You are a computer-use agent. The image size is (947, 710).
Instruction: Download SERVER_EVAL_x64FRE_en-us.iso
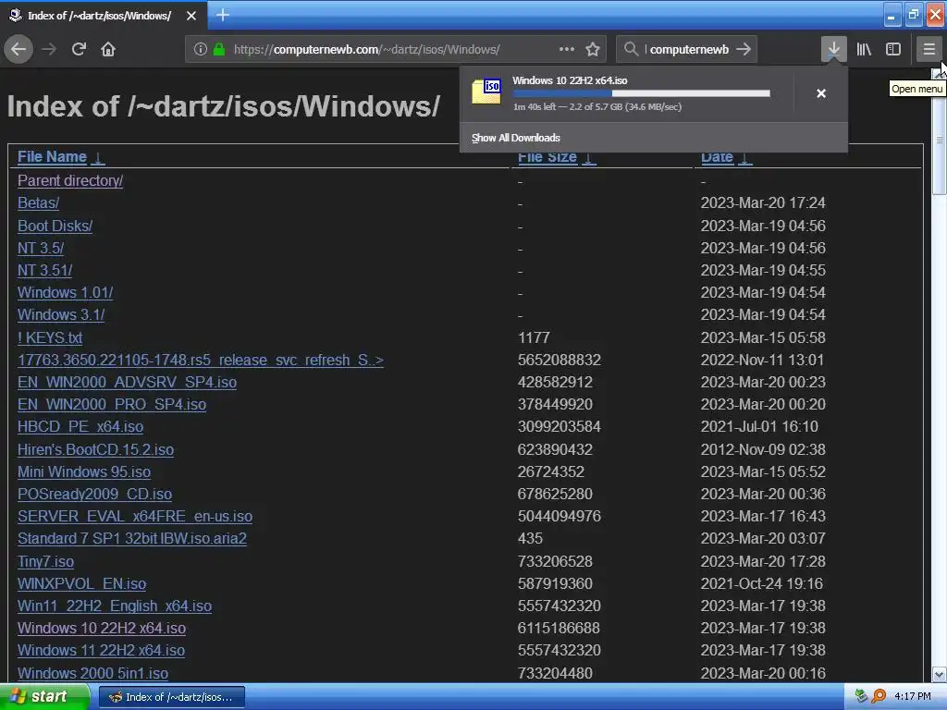pyautogui.click(x=135, y=517)
